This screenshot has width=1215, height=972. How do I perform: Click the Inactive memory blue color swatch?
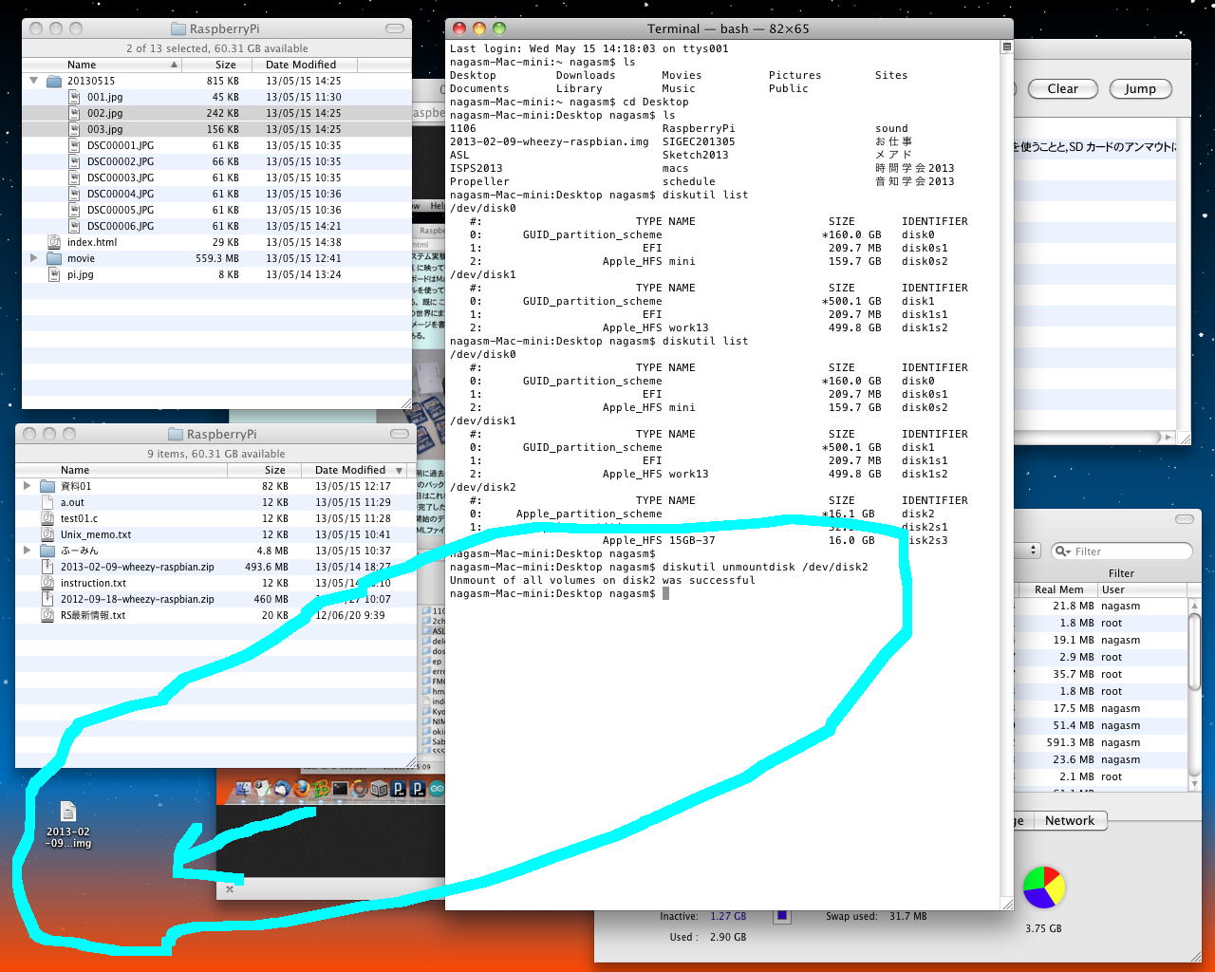click(x=782, y=916)
